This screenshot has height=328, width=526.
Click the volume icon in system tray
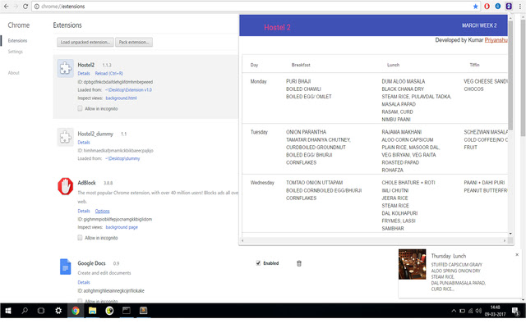point(478,311)
